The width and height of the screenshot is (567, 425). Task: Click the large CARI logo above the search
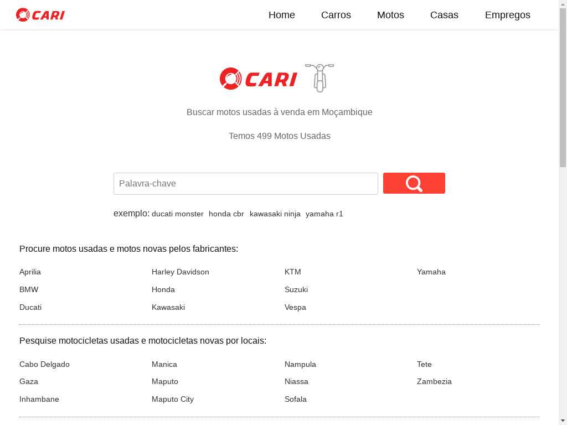tap(259, 79)
